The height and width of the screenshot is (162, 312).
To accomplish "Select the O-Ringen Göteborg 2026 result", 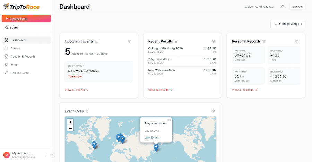I will [182, 50].
